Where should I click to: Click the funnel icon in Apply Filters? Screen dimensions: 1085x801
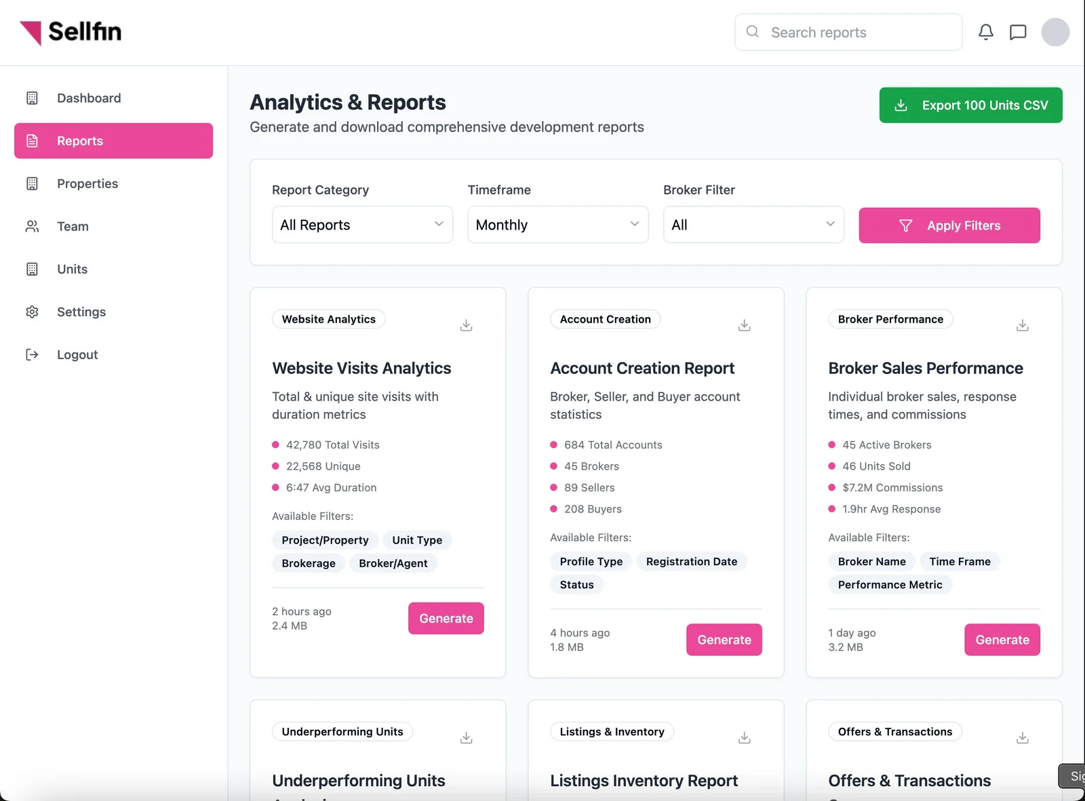tap(905, 226)
